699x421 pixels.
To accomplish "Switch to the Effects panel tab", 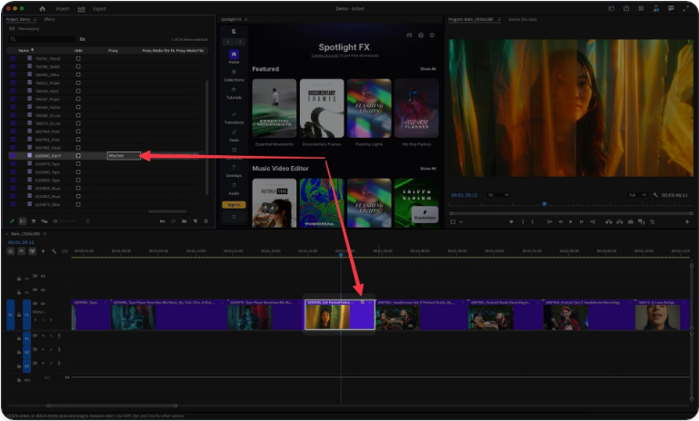I will pyautogui.click(x=49, y=18).
